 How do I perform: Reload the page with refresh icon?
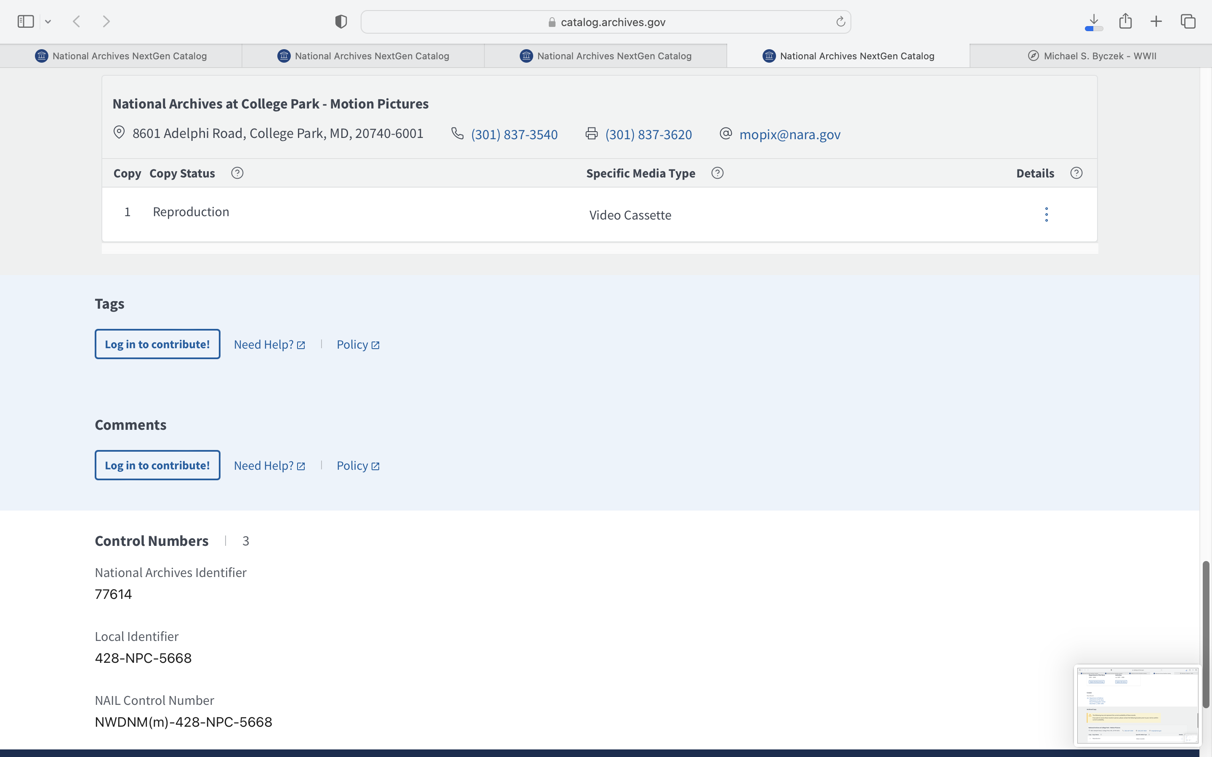[x=840, y=21]
